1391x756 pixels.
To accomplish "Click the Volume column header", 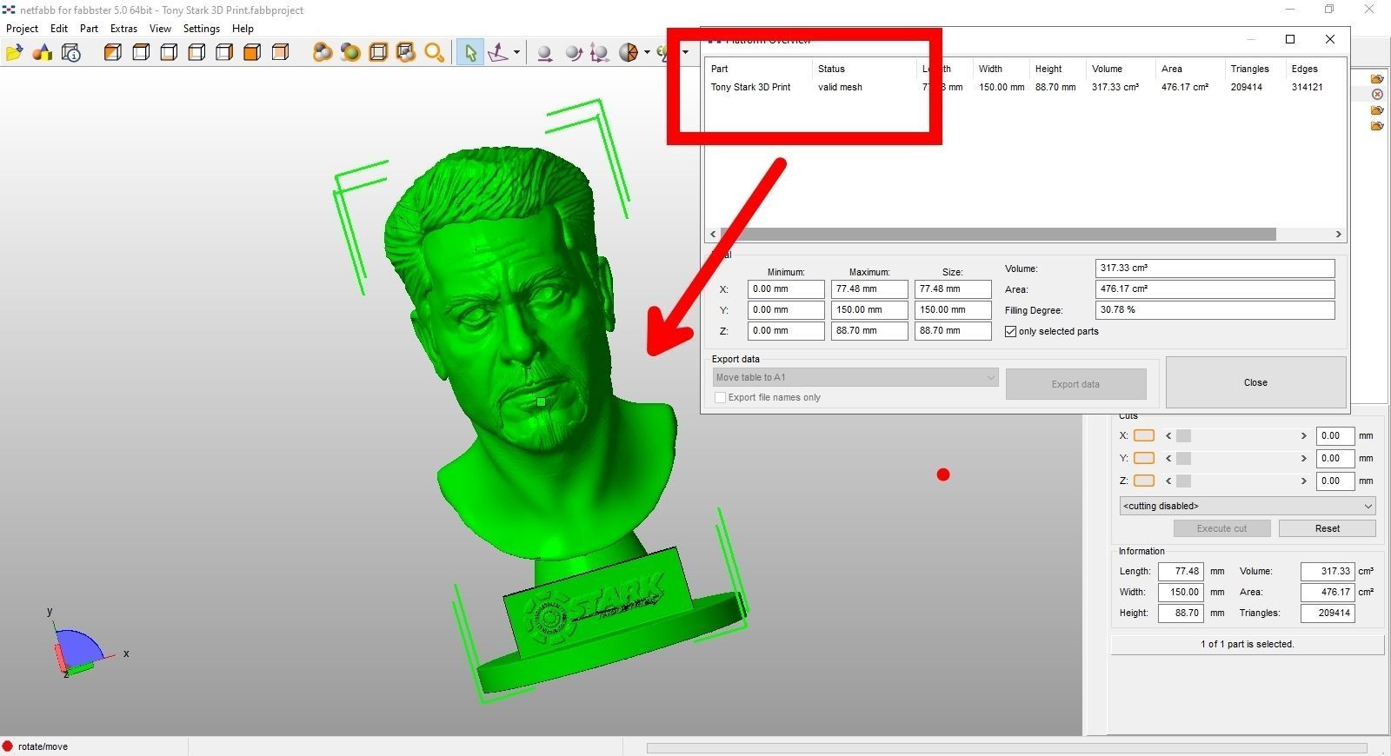I will [x=1120, y=69].
